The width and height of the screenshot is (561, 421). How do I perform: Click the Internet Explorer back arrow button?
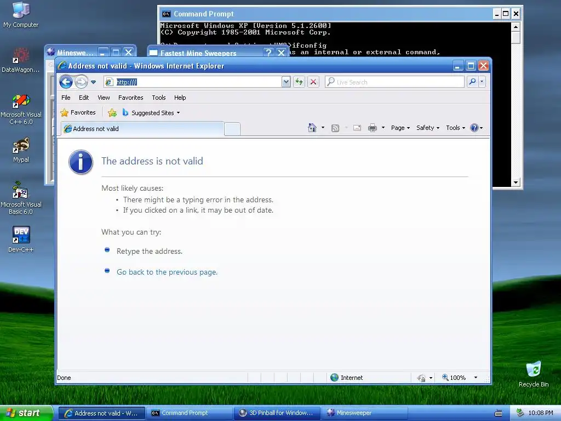click(x=66, y=82)
